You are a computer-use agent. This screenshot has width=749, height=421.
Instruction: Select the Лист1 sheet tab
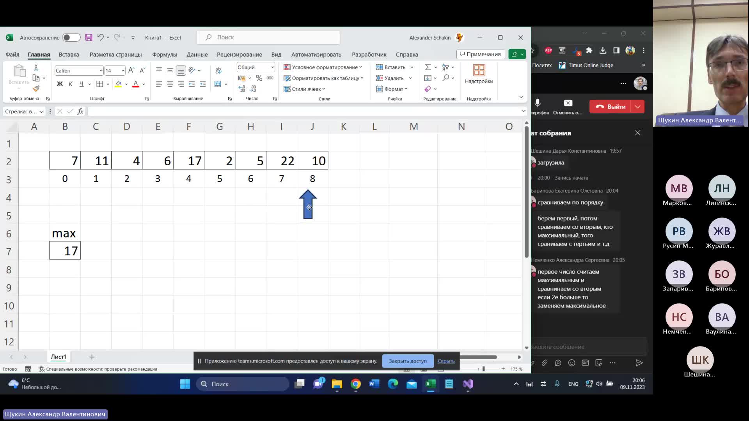(x=58, y=357)
